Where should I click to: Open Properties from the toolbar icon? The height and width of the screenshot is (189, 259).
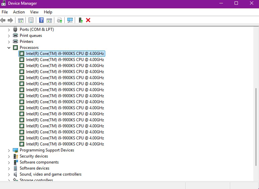point(31,20)
